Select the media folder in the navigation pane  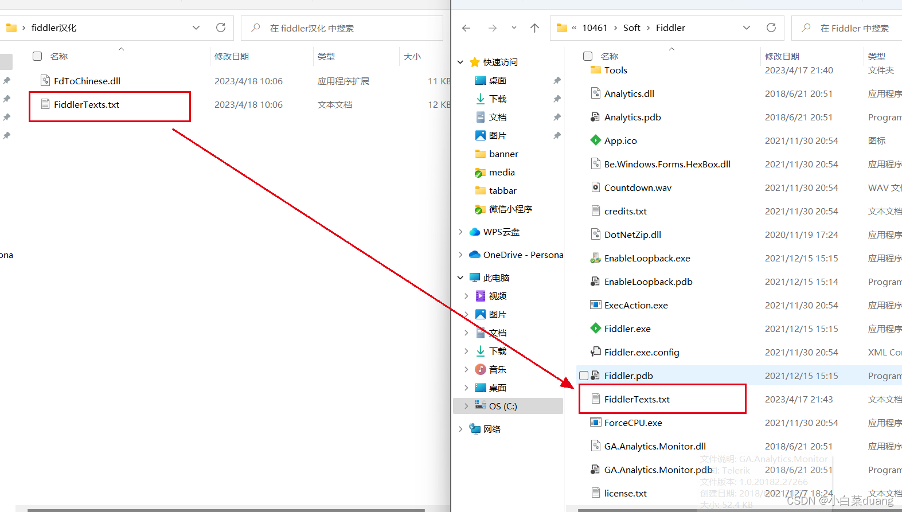pyautogui.click(x=495, y=172)
